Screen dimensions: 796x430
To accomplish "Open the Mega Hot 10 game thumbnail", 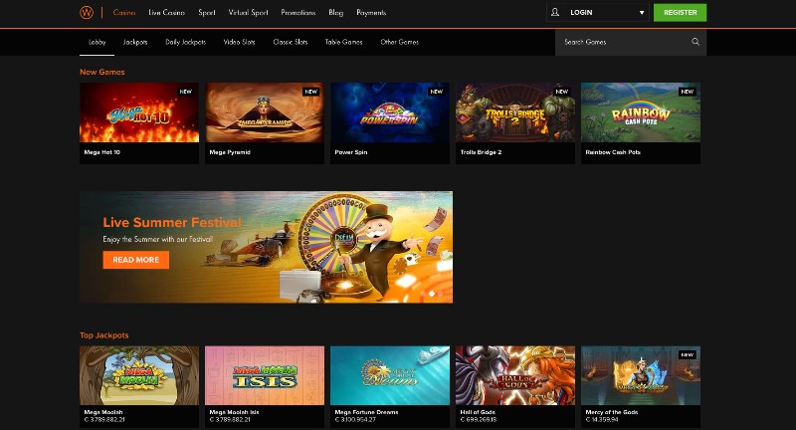I will (x=139, y=112).
